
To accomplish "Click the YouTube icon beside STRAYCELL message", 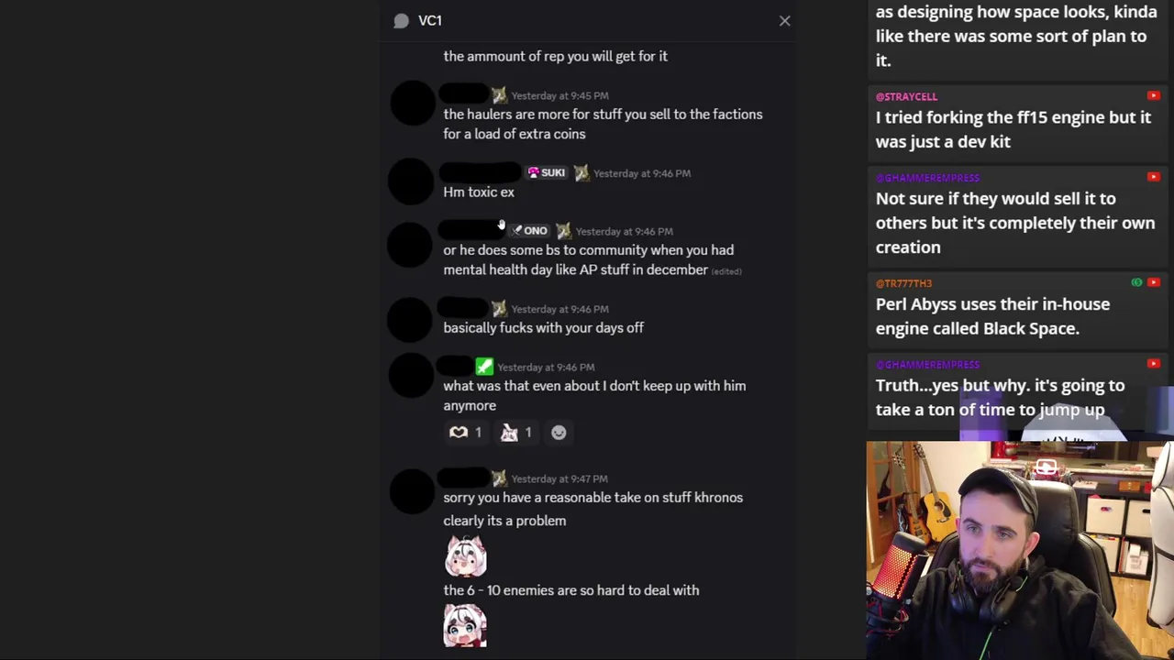I will (x=1153, y=95).
